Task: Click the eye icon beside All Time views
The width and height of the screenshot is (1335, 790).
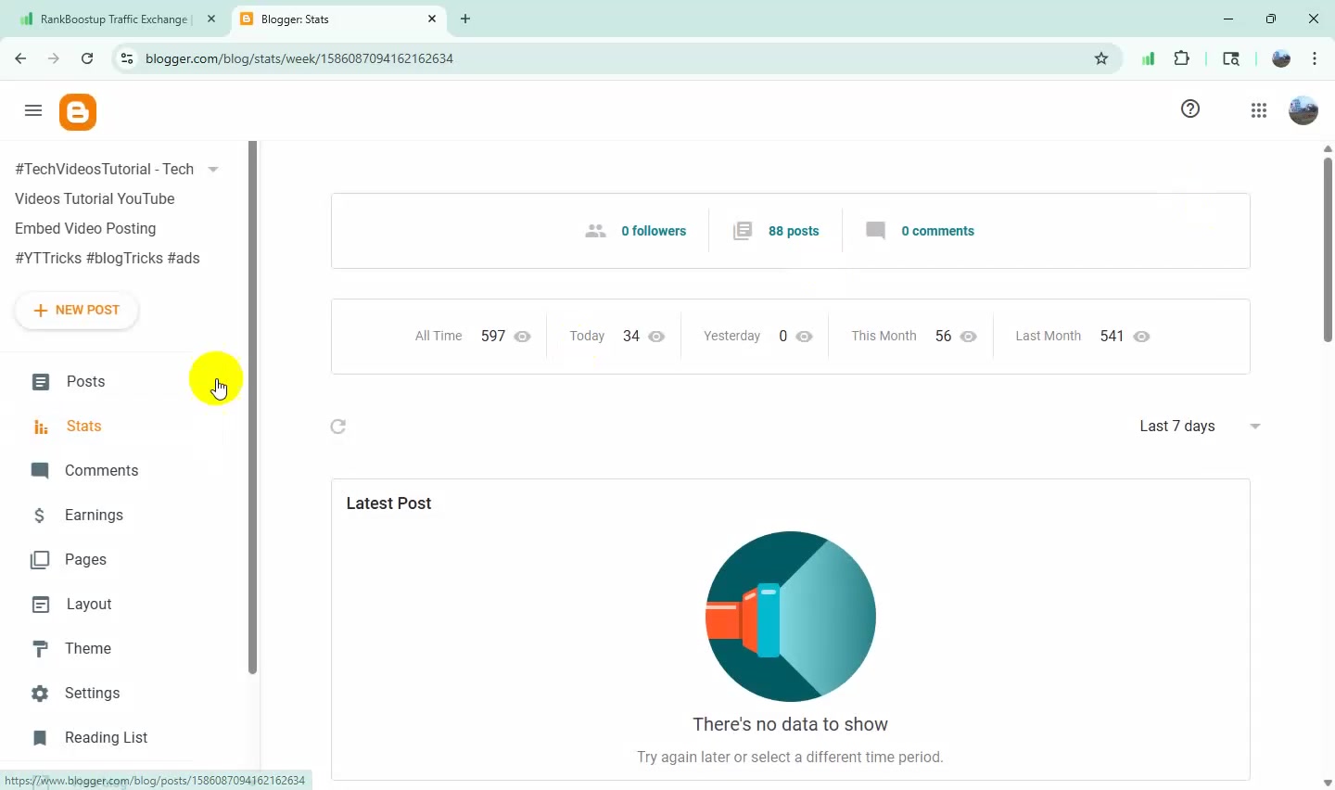Action: [523, 337]
